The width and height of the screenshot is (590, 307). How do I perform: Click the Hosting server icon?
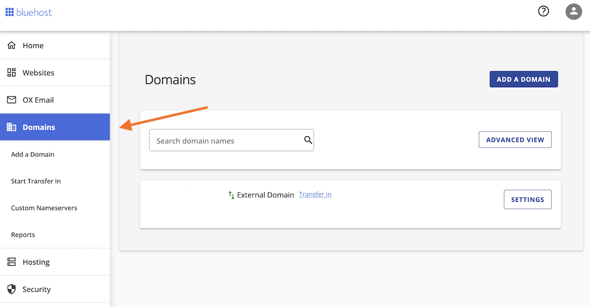click(12, 262)
